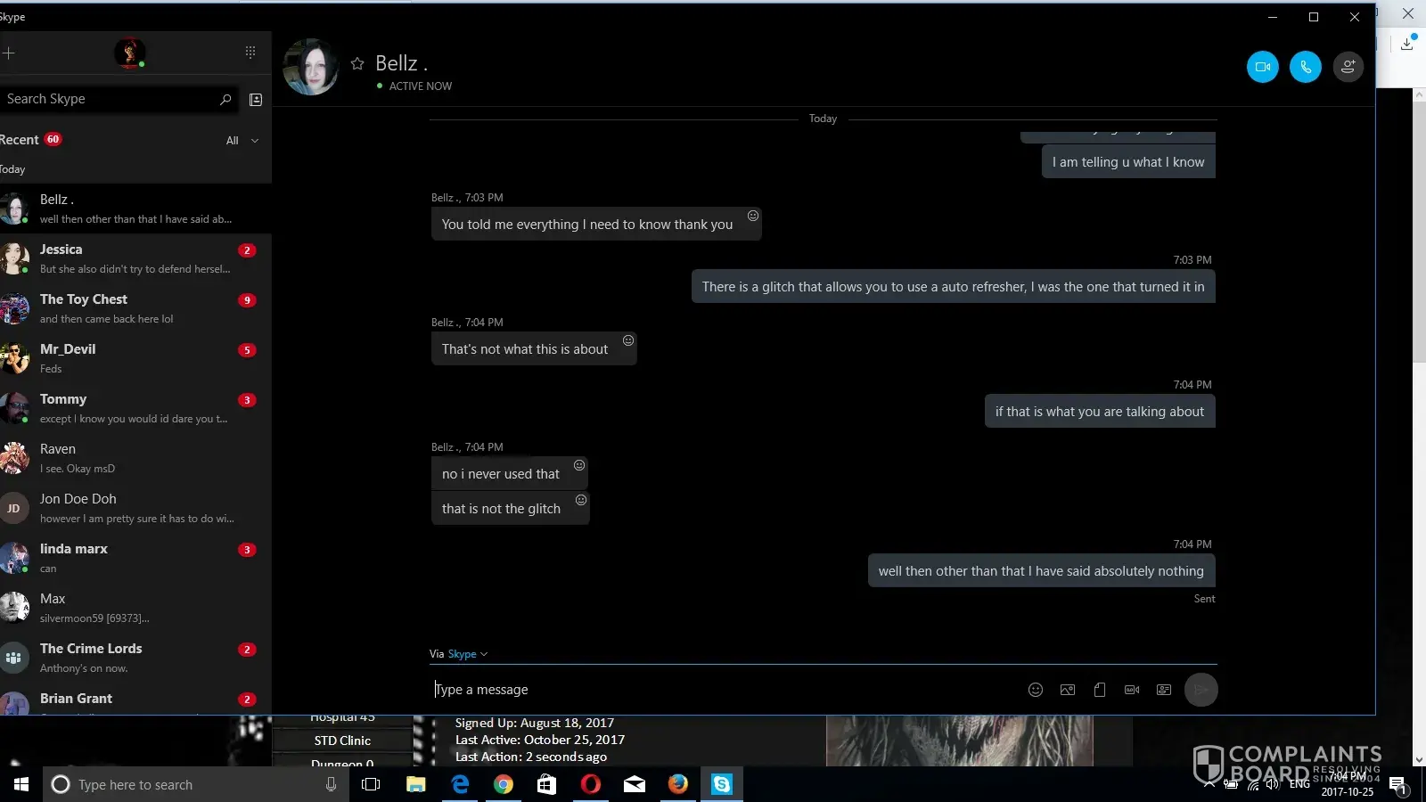Image resolution: width=1426 pixels, height=802 pixels.
Task: Open Firefox from the taskbar
Action: (x=678, y=784)
